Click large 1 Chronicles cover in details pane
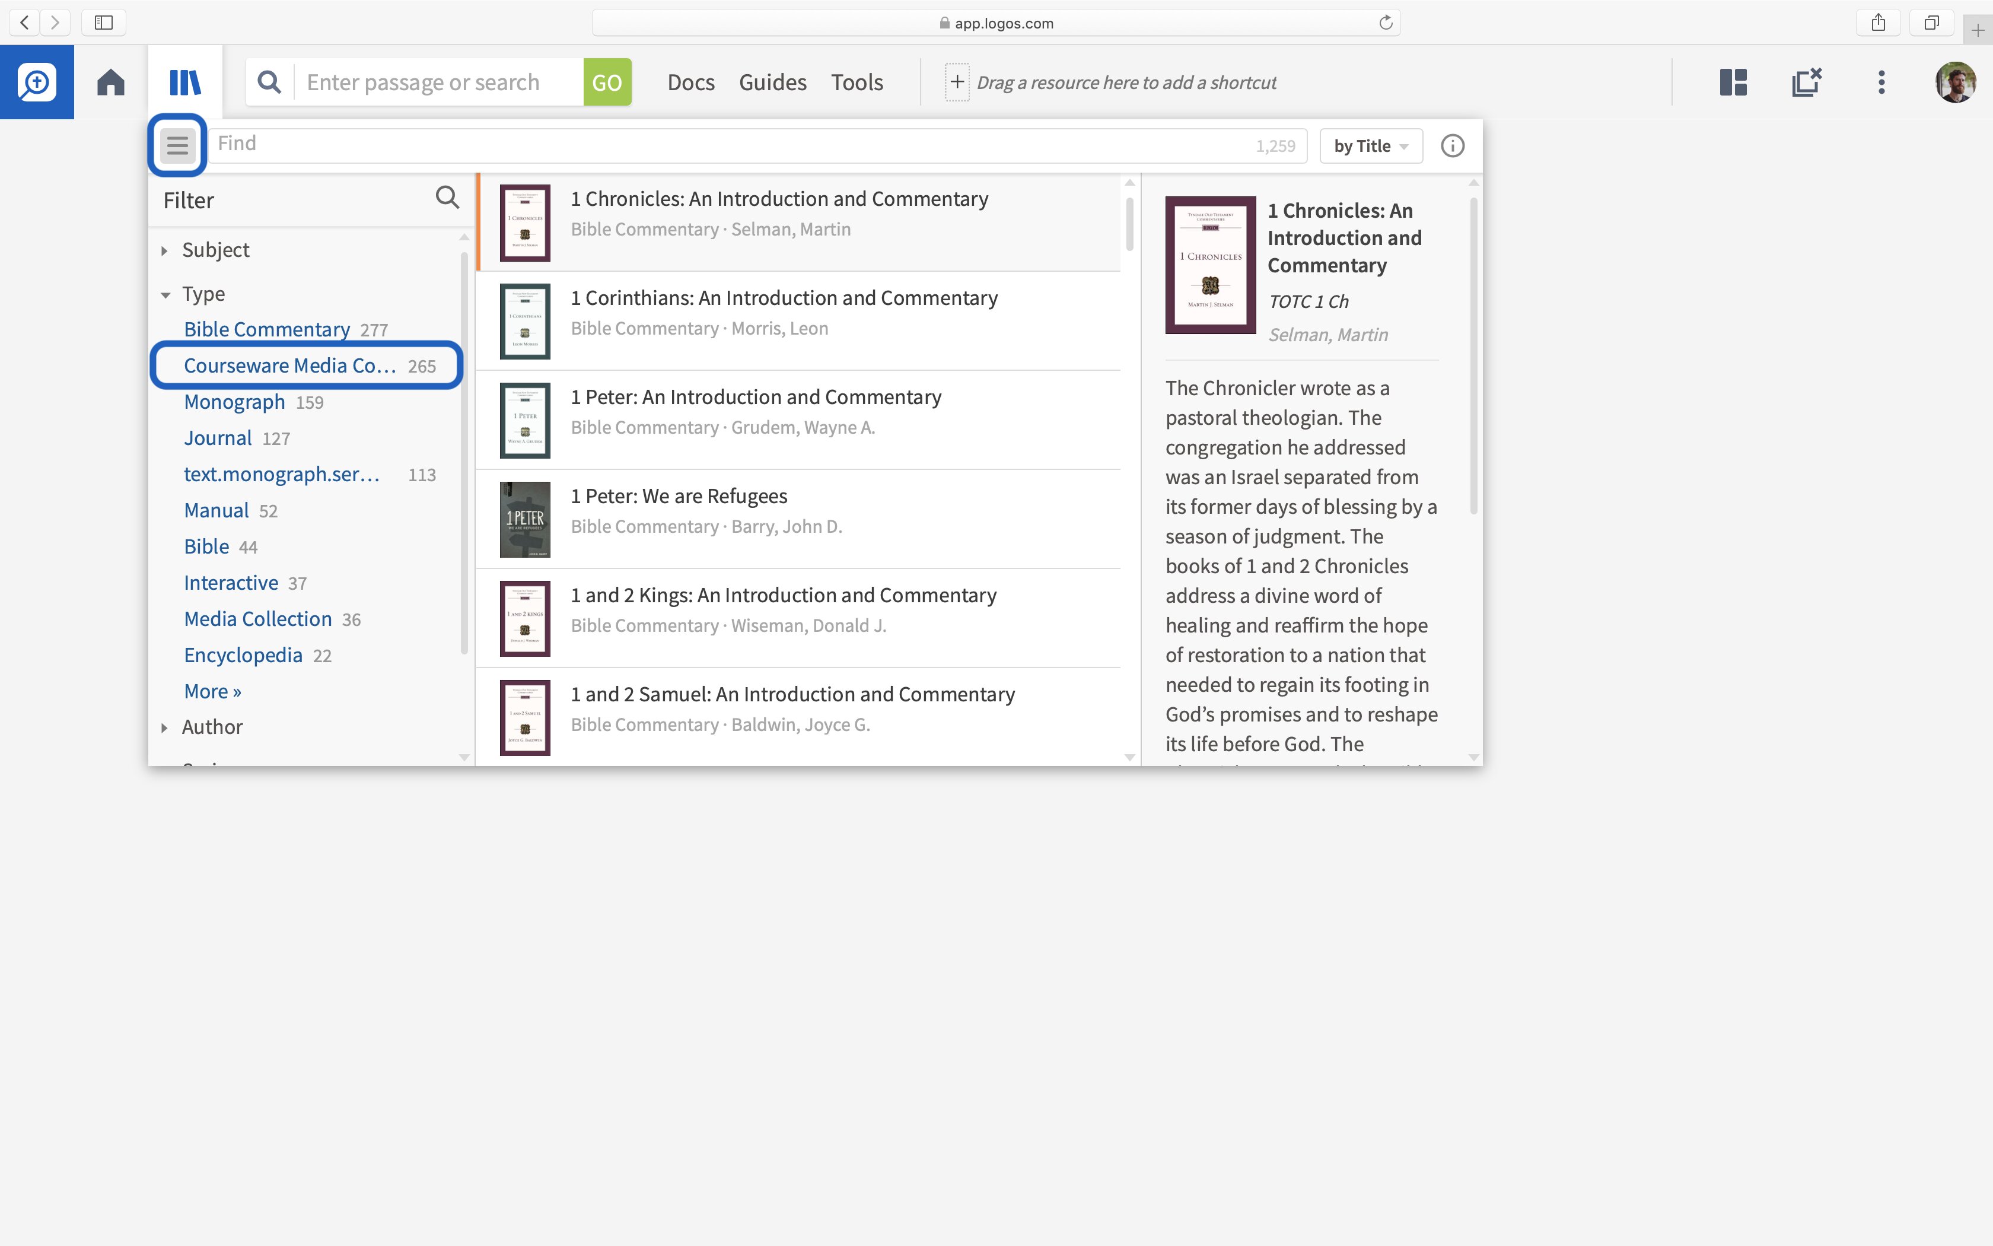 coord(1210,265)
